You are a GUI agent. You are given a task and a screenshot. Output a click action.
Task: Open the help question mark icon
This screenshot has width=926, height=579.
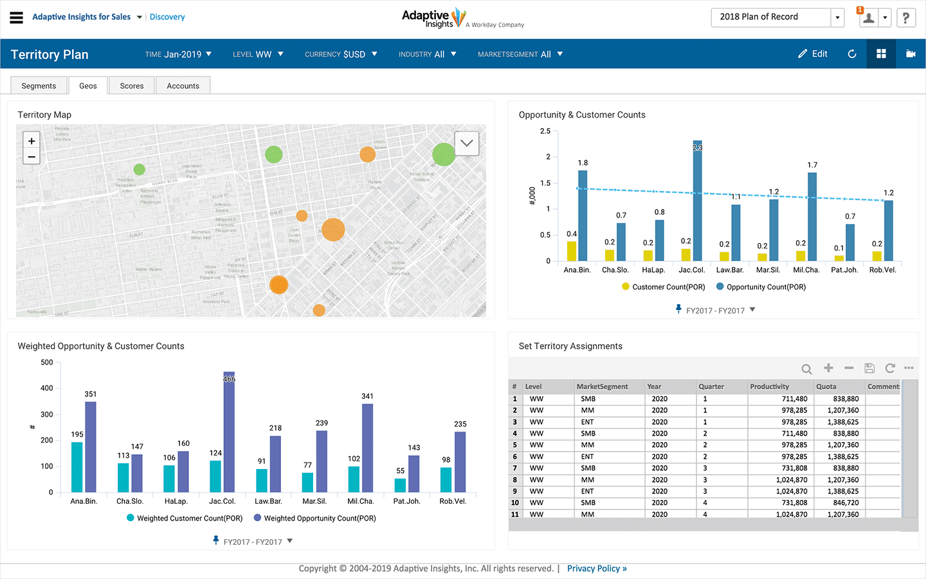tap(905, 17)
